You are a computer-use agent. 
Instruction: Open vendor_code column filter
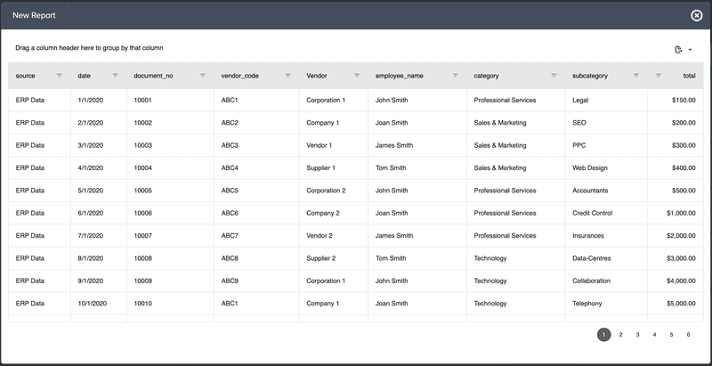pyautogui.click(x=287, y=76)
